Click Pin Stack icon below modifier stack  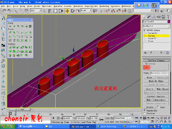145,53
